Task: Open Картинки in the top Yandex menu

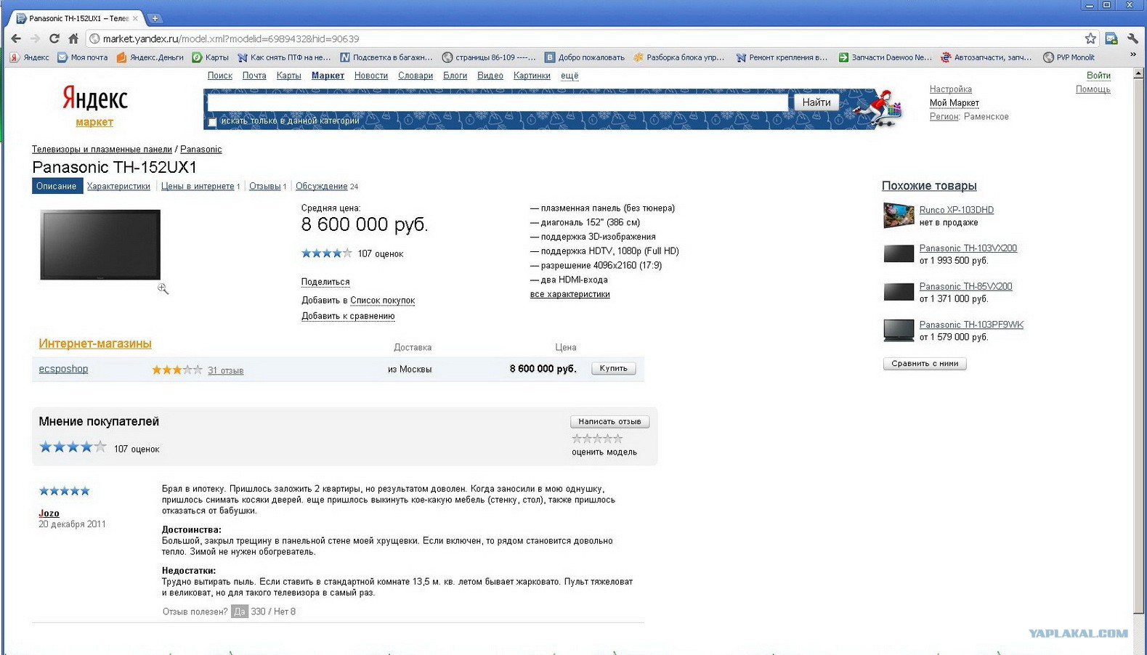Action: 532,76
